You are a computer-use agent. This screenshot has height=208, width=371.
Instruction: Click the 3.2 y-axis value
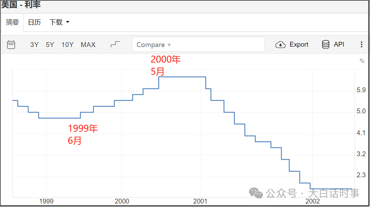(361, 154)
